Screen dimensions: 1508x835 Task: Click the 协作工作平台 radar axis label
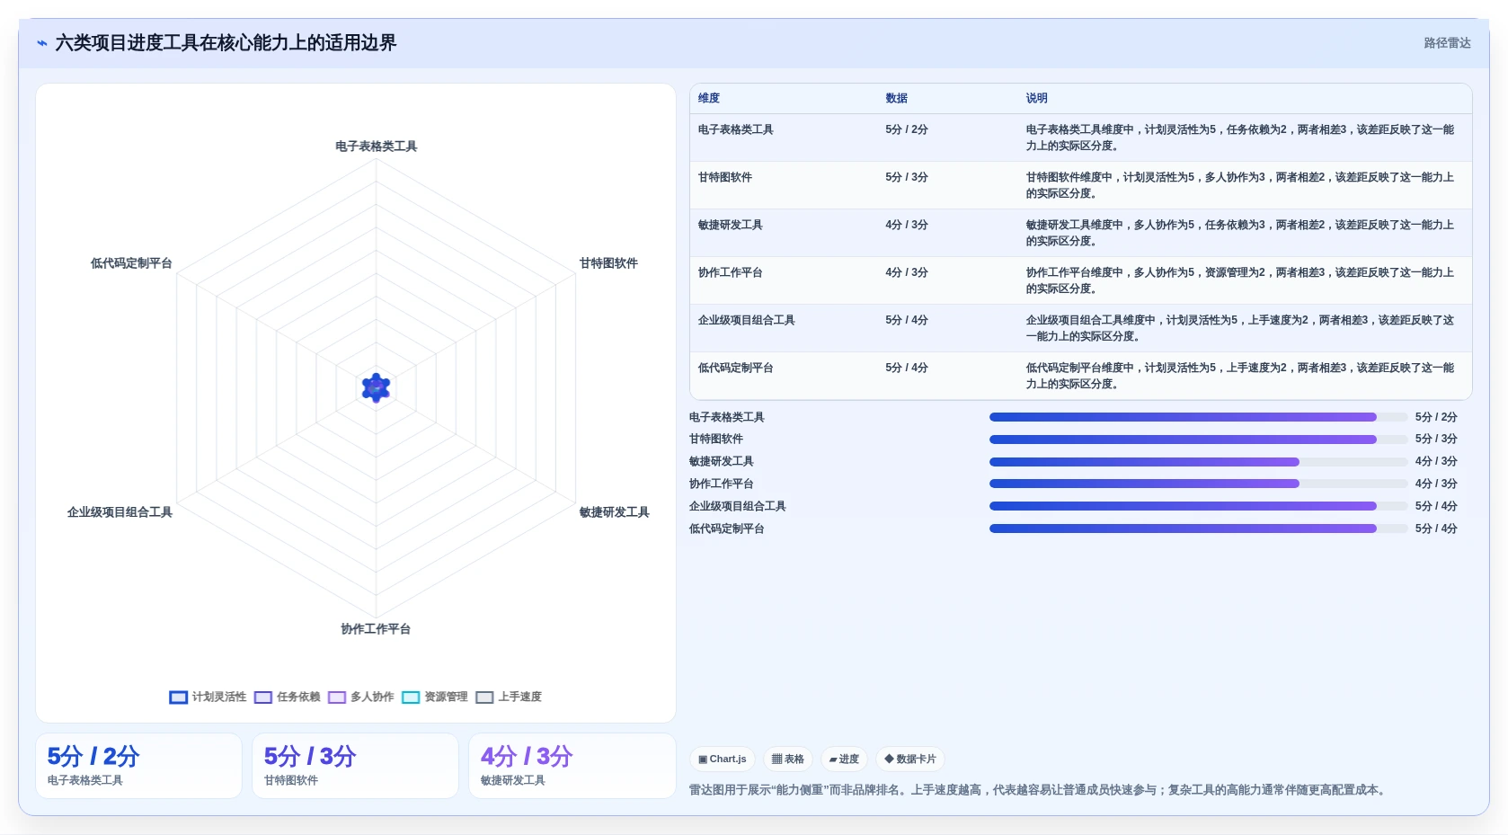376,629
